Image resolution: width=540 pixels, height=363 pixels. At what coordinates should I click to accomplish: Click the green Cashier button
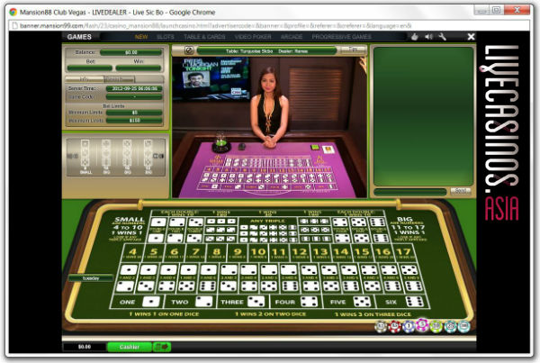130,346
